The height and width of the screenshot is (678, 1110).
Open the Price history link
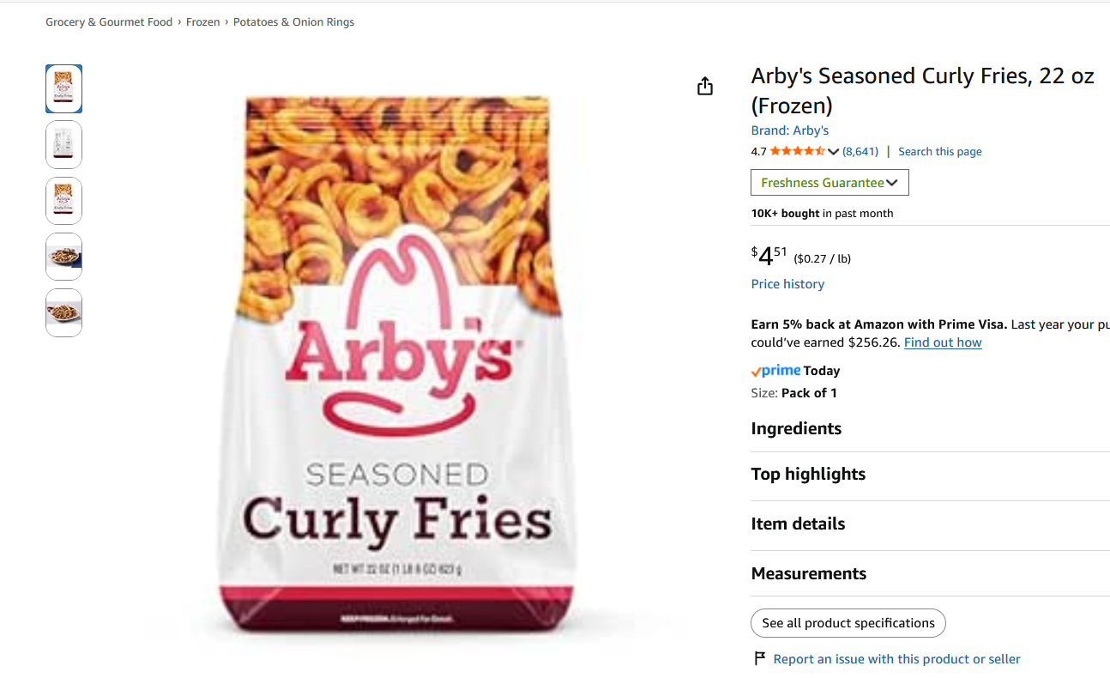787,284
